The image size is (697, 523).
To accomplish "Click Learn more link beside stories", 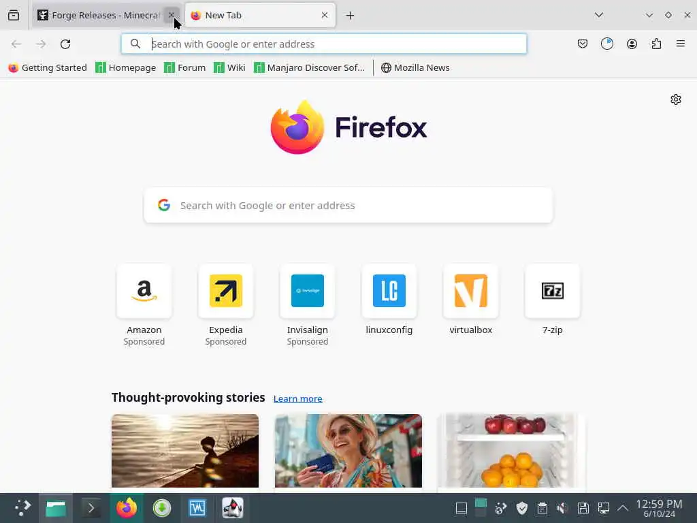I will tap(298, 398).
